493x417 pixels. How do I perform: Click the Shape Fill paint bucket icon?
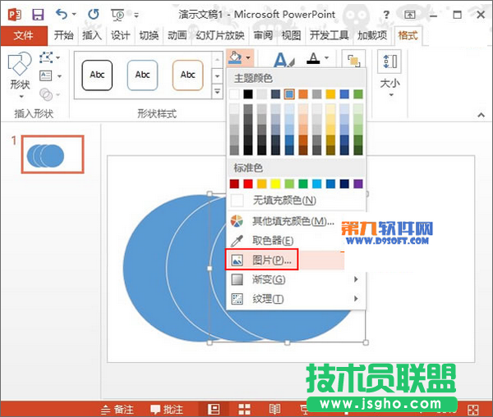tap(235, 57)
